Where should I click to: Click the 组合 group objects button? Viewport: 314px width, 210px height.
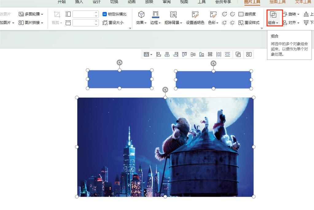pos(273,18)
